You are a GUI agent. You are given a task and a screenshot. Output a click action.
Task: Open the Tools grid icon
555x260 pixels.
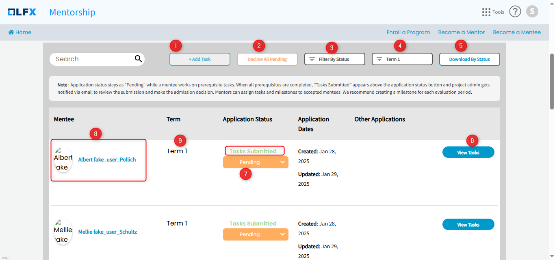point(486,12)
